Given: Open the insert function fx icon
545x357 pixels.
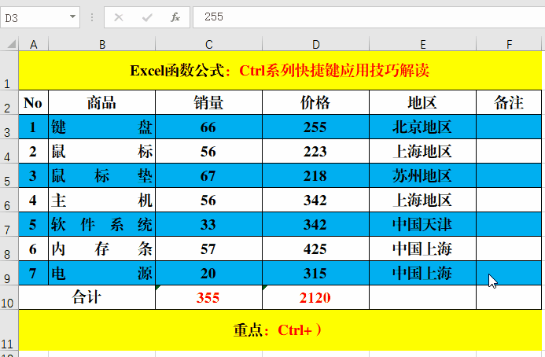Looking at the screenshot, I should click(x=175, y=17).
